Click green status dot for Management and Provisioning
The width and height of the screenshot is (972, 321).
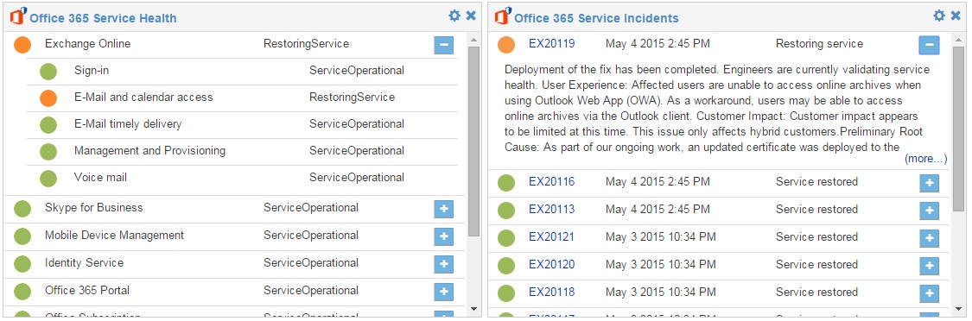click(48, 151)
